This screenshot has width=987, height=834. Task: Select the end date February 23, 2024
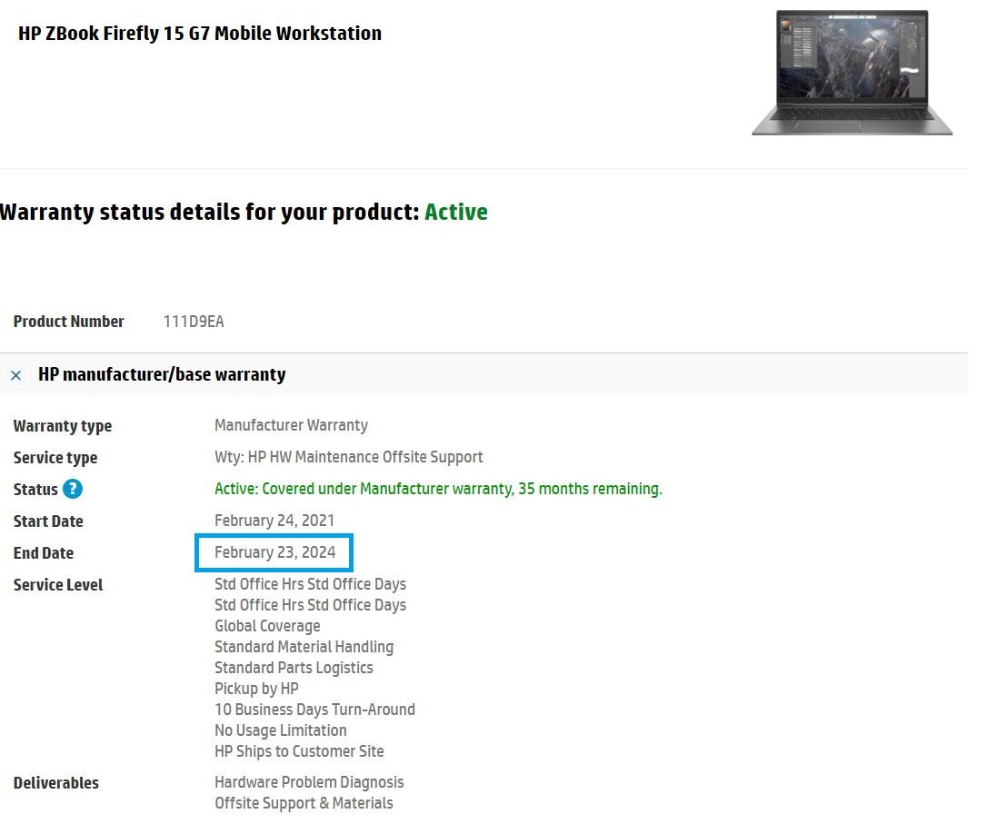[x=274, y=552]
